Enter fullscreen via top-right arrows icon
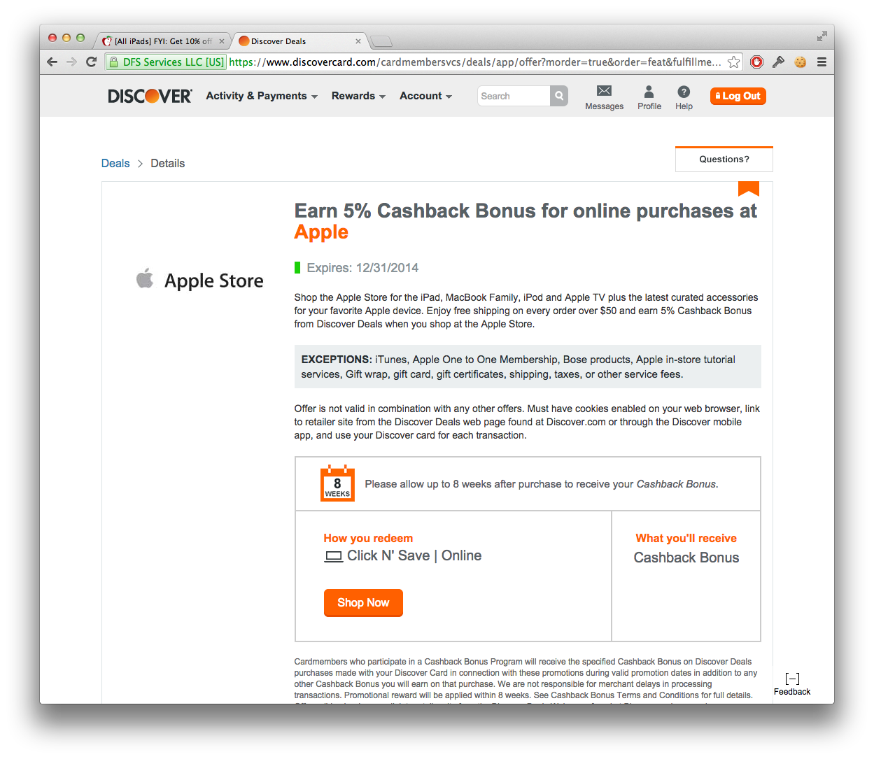Screen dimensions: 874x759 (822, 36)
